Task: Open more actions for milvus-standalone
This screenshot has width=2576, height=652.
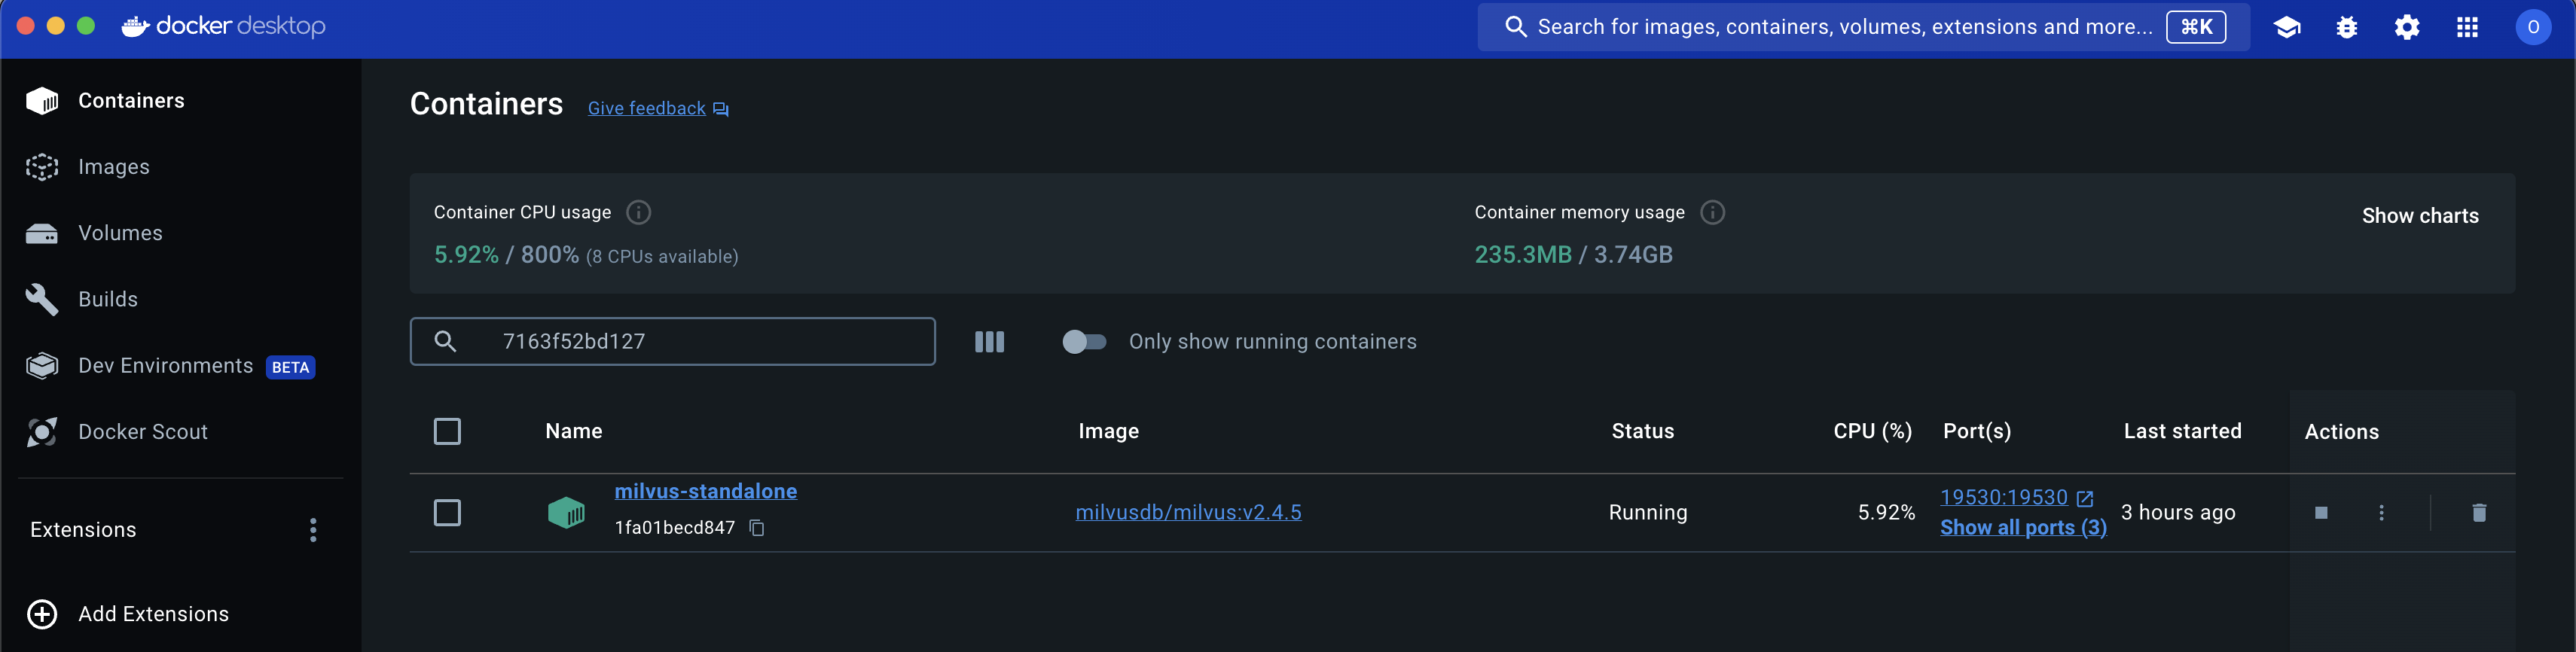Action: pyautogui.click(x=2381, y=513)
